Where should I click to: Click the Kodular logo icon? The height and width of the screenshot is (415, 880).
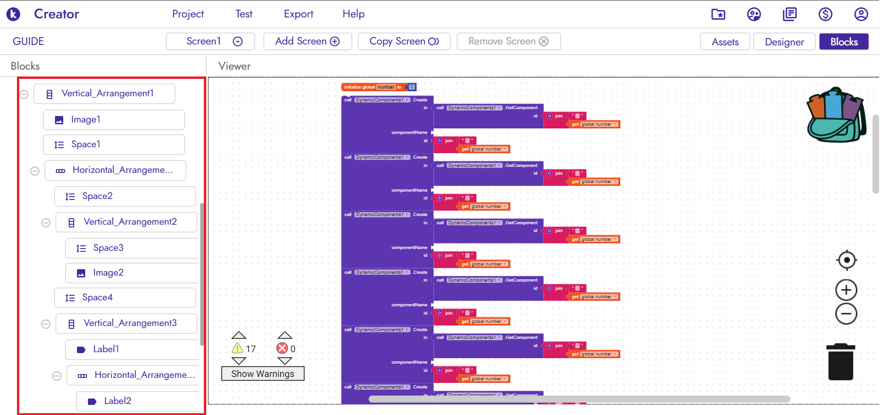pos(13,14)
